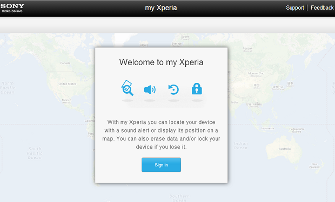The height and width of the screenshot is (202, 335).
Task: Click the South Pacific Ocean map label
Action: 35,153
